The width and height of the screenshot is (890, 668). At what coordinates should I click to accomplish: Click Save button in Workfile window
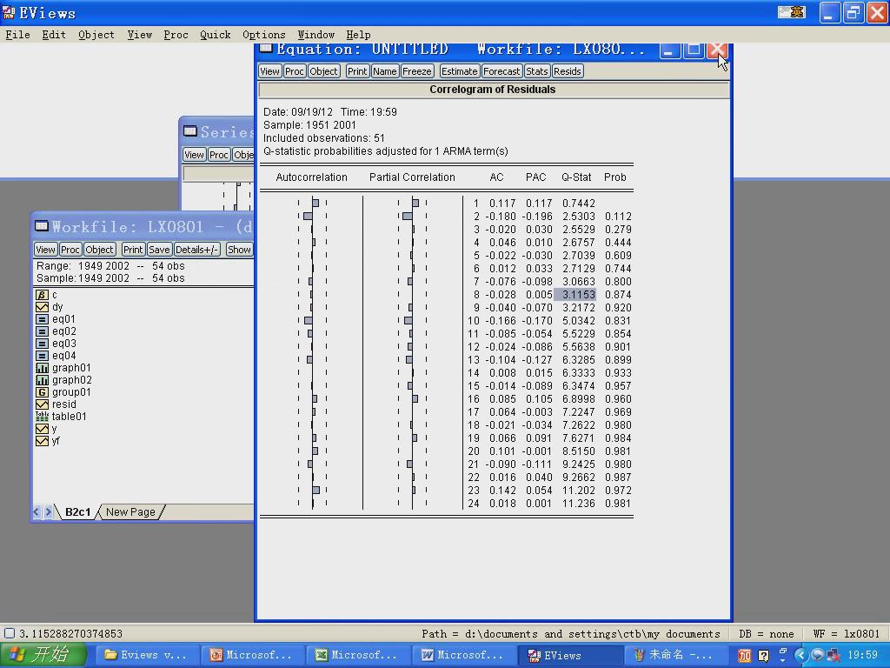[159, 250]
